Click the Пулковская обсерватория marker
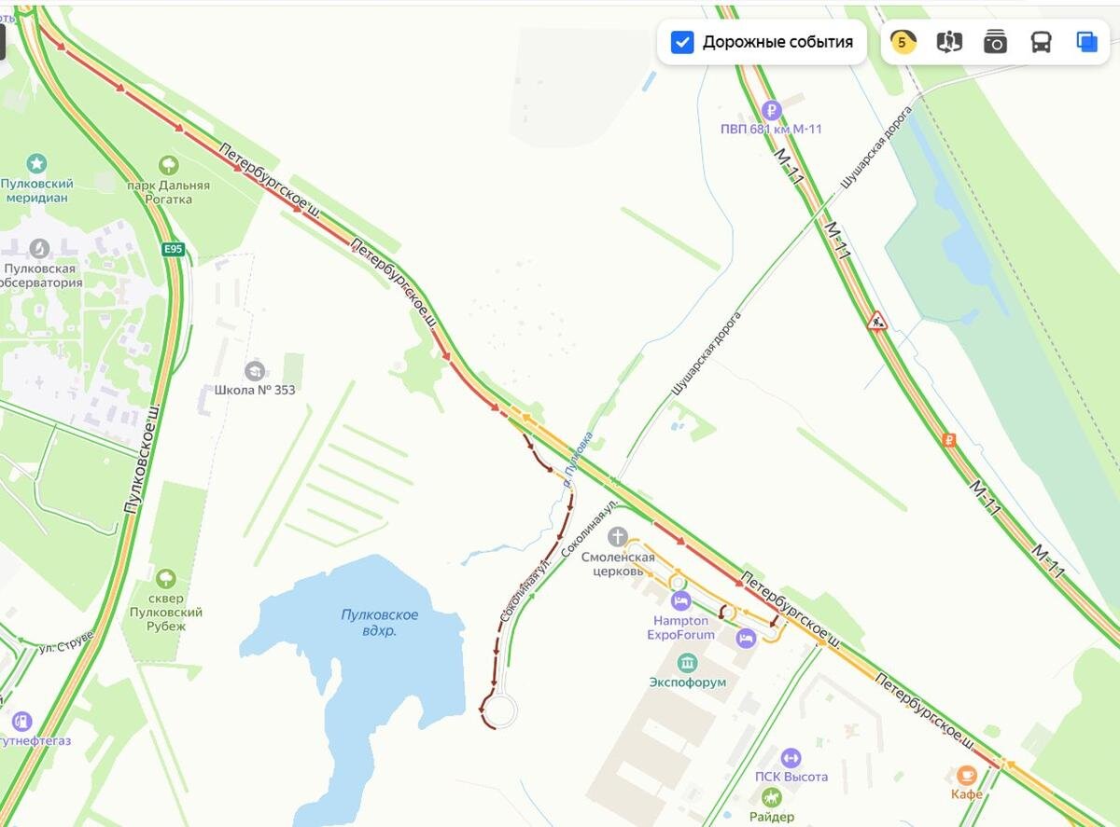This screenshot has width=1120, height=827. pos(39,248)
